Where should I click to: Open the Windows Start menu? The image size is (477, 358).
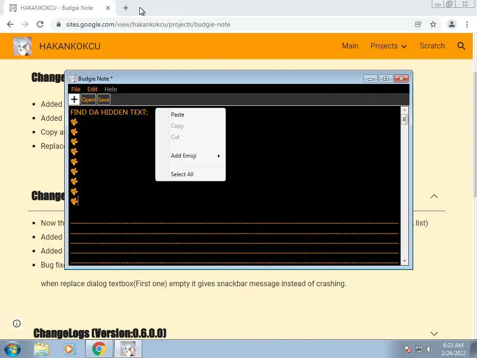point(13,349)
